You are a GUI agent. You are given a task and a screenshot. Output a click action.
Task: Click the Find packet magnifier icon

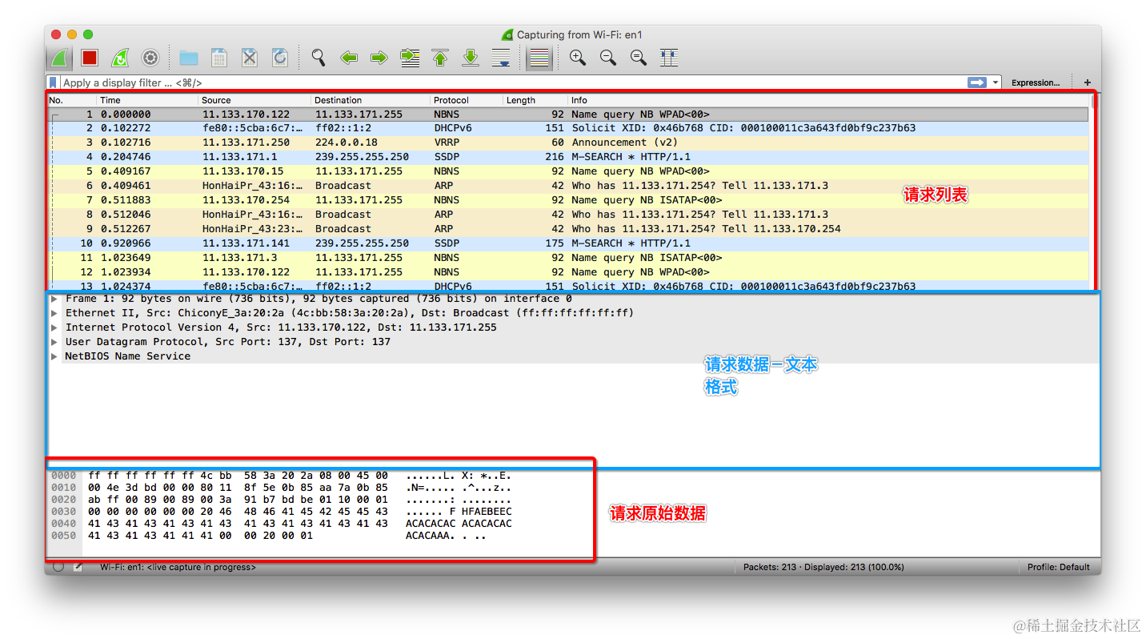tap(319, 58)
